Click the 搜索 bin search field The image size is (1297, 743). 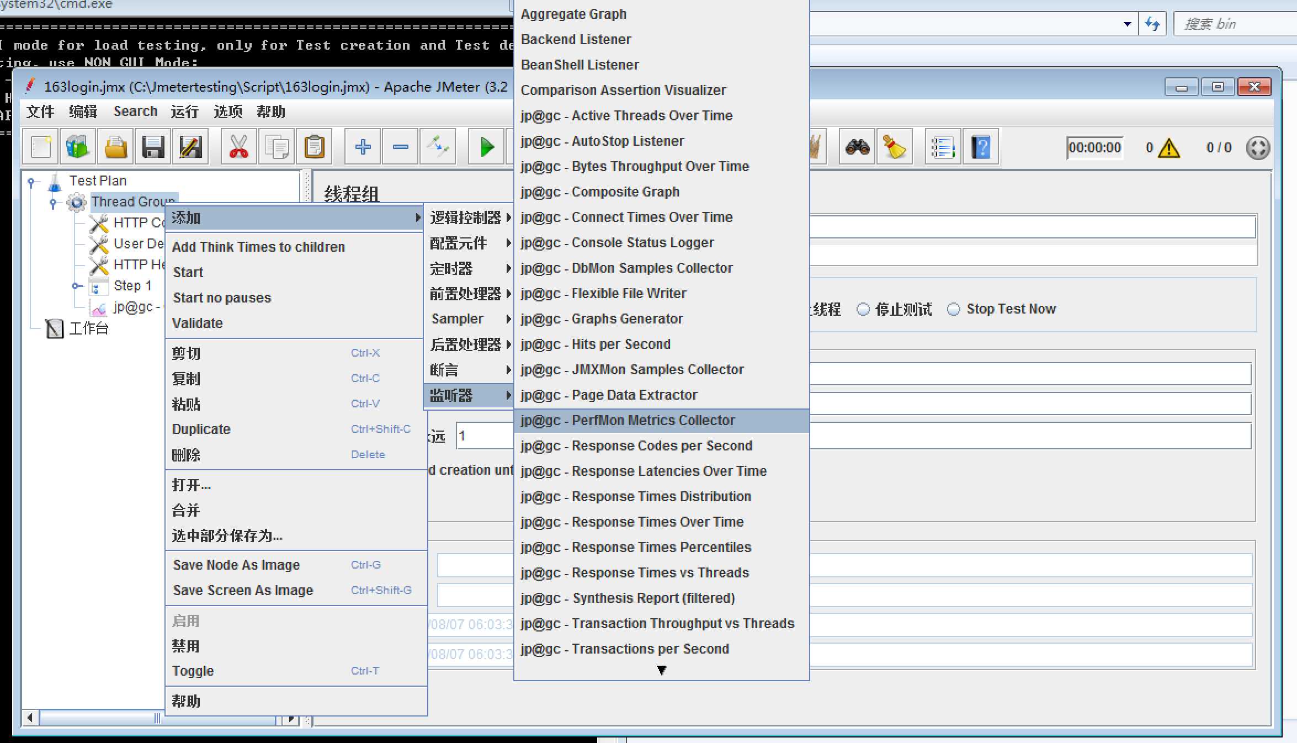point(1236,24)
